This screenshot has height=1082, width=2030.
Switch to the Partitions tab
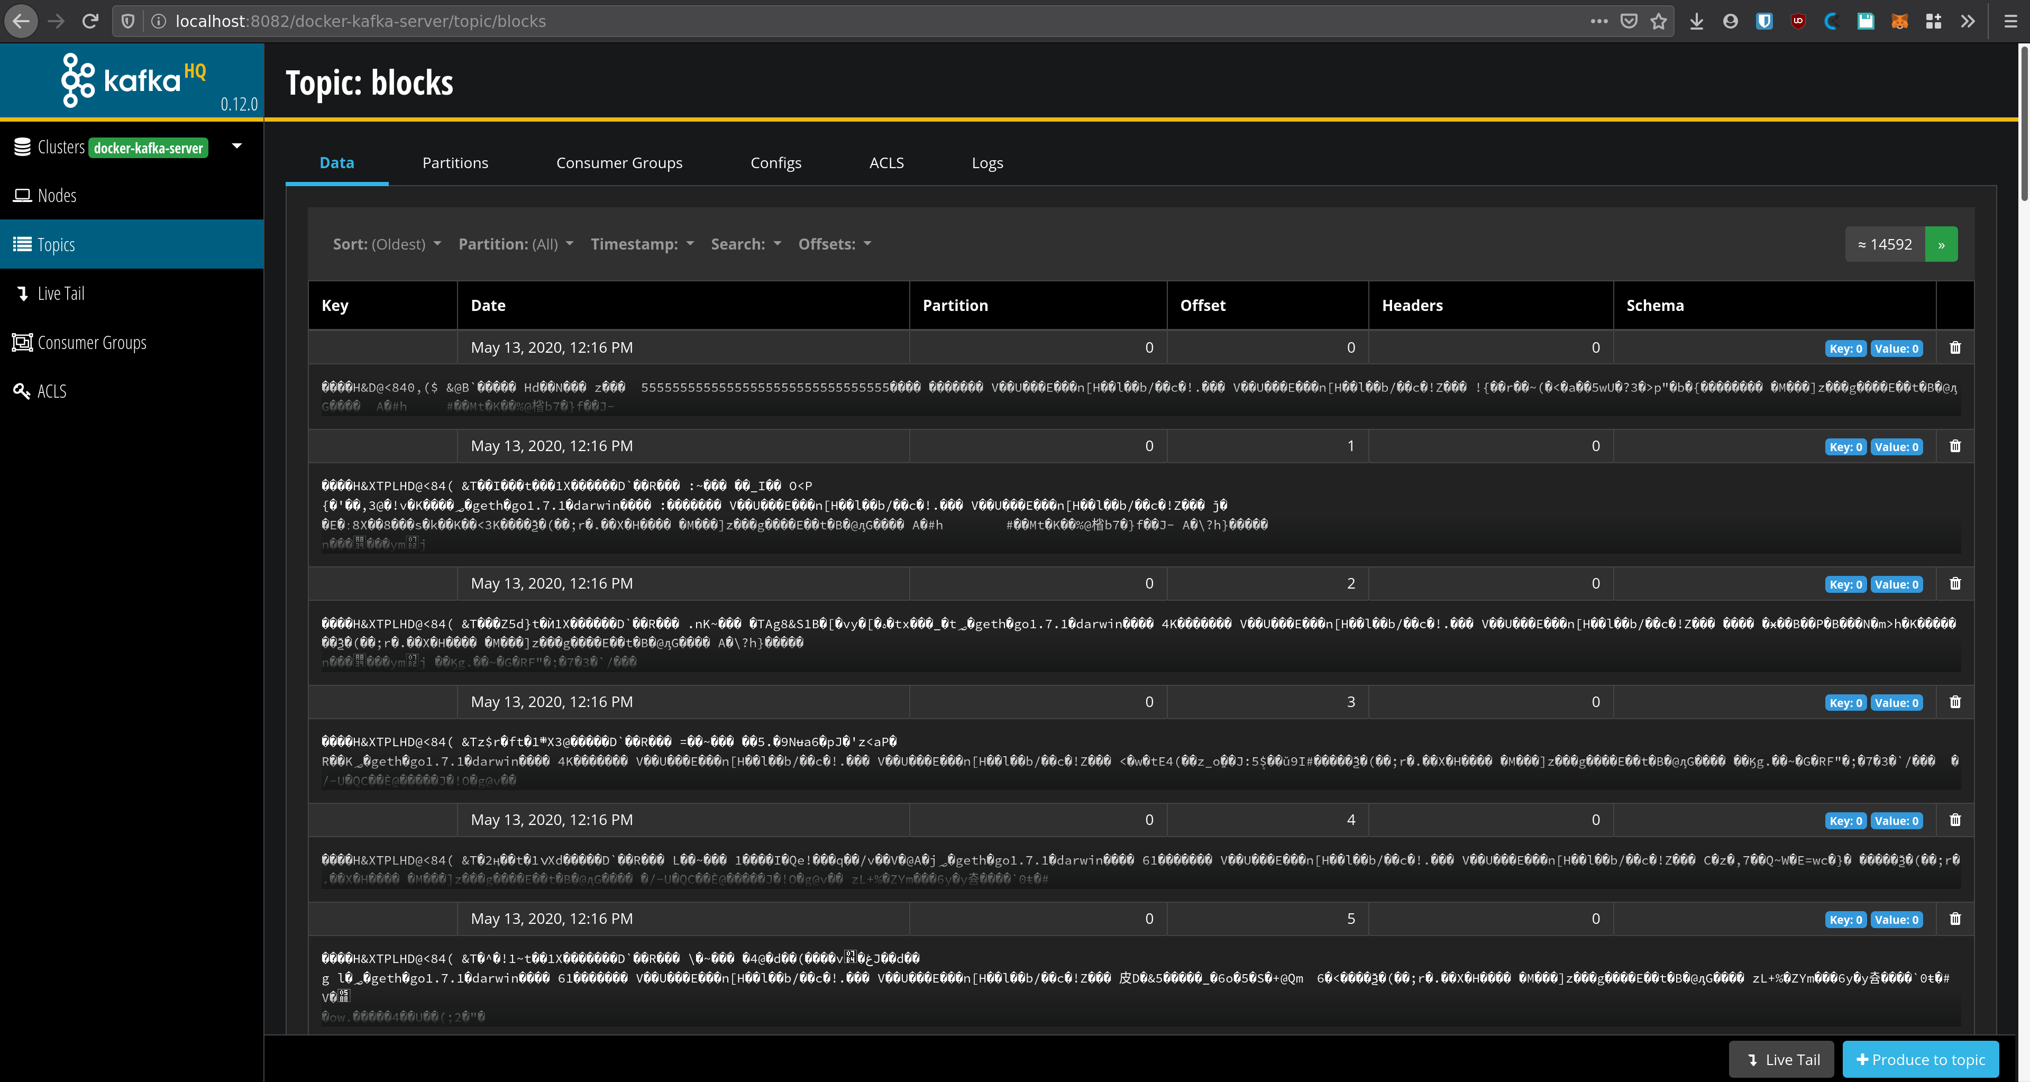455,163
